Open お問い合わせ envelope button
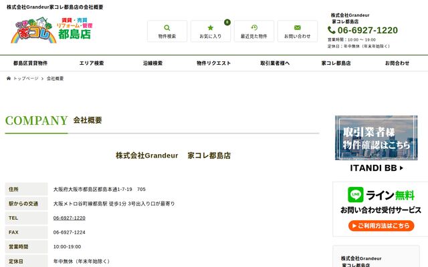428x267 pixels. pyautogui.click(x=297, y=31)
